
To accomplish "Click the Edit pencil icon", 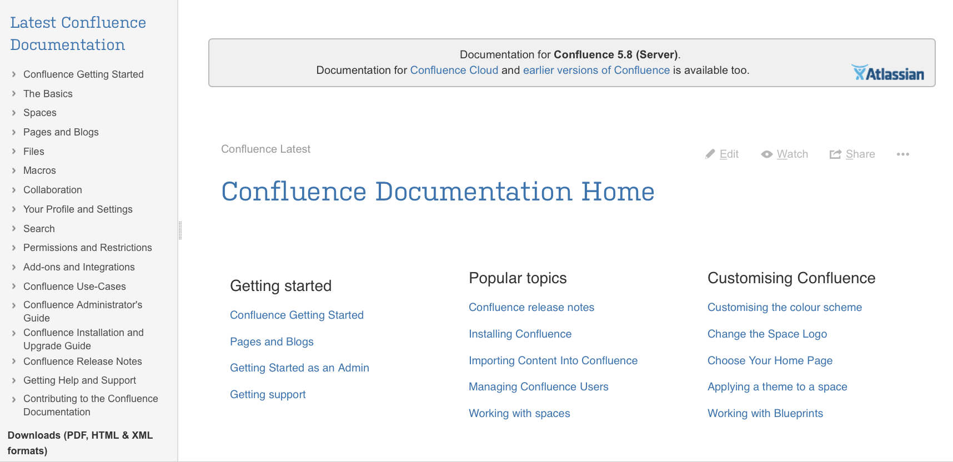I will pos(710,154).
